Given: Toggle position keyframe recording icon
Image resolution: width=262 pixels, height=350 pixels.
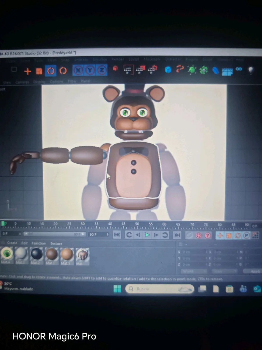Looking at the screenshot, I should [220, 235].
